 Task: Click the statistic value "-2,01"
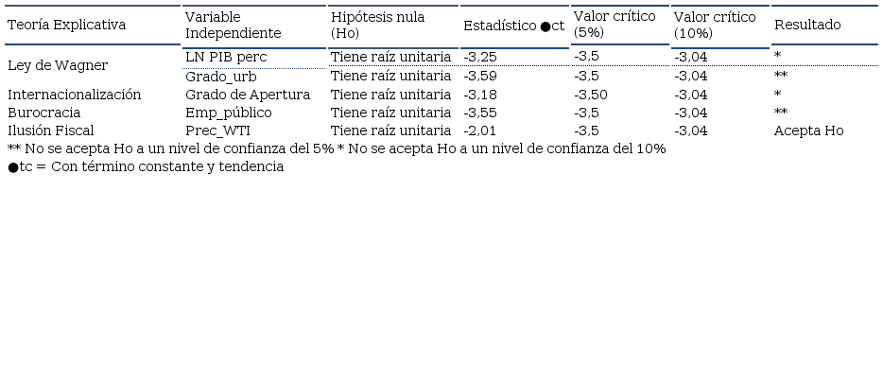[480, 131]
